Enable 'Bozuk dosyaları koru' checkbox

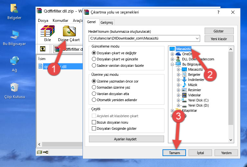coord(94,122)
